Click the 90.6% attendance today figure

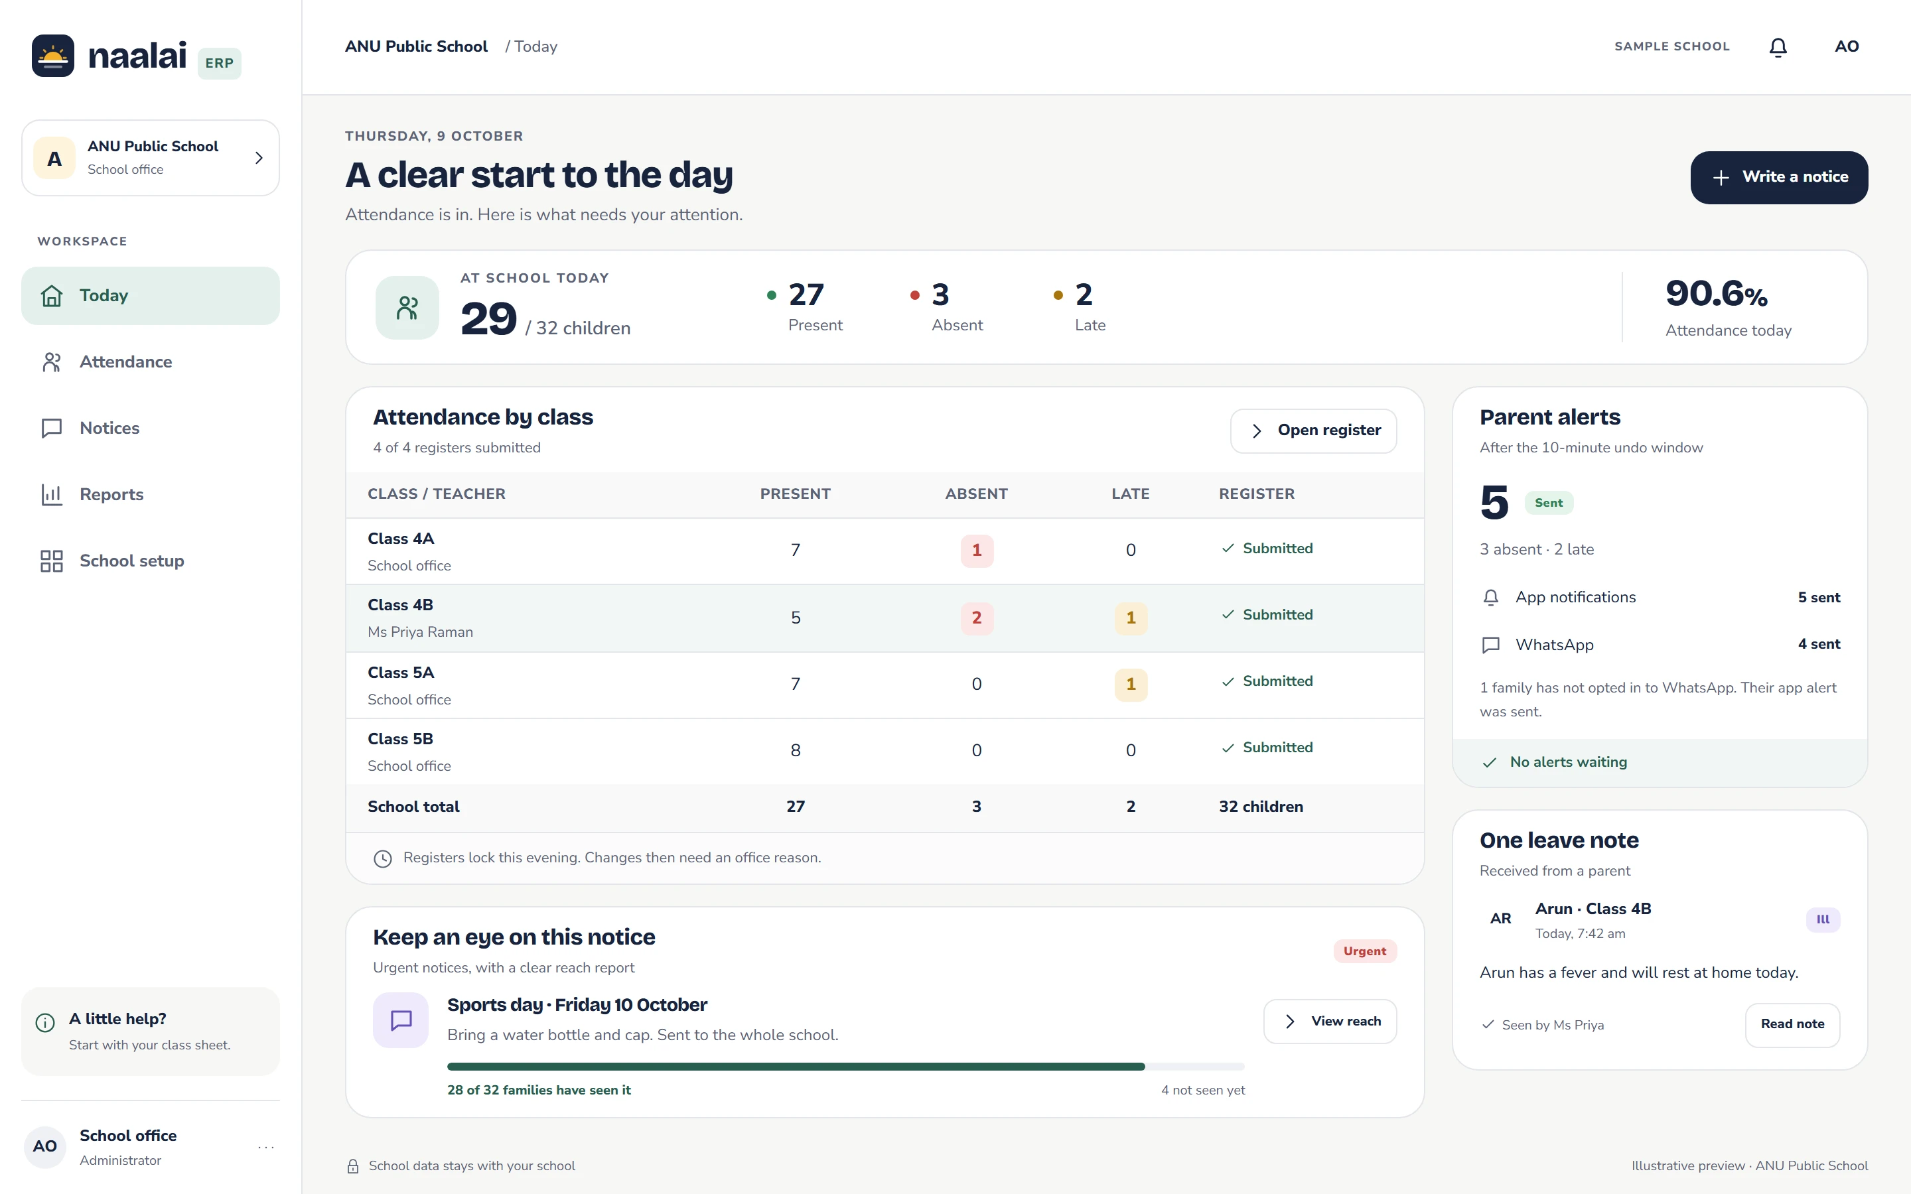[1716, 294]
